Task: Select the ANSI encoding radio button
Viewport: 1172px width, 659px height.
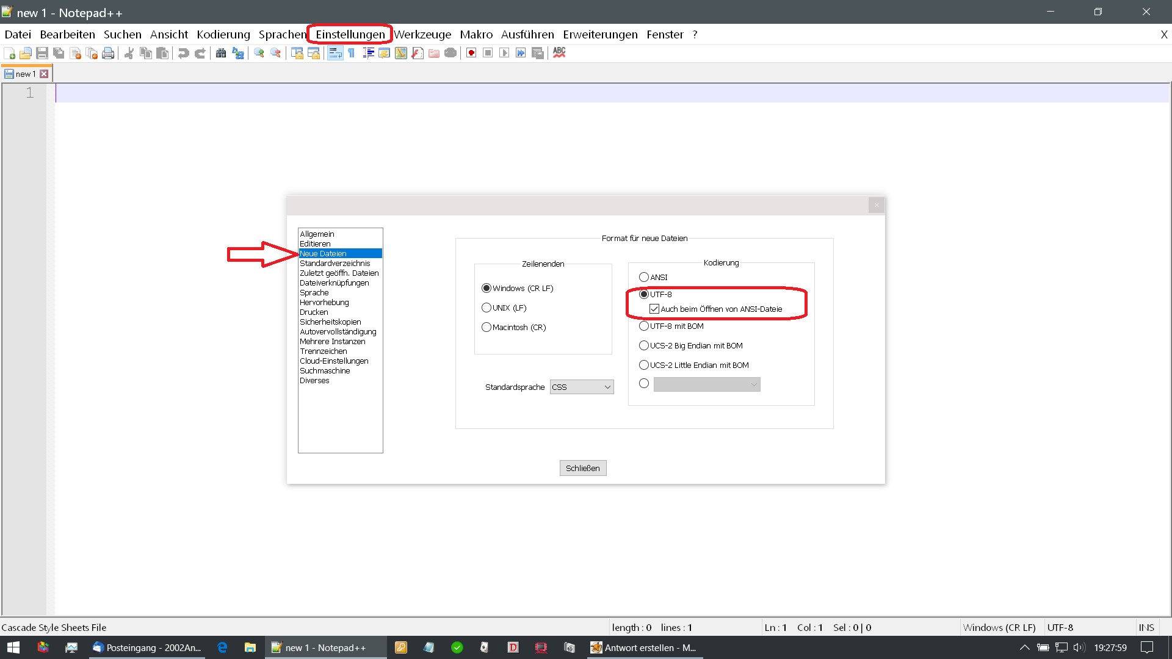Action: coord(644,277)
